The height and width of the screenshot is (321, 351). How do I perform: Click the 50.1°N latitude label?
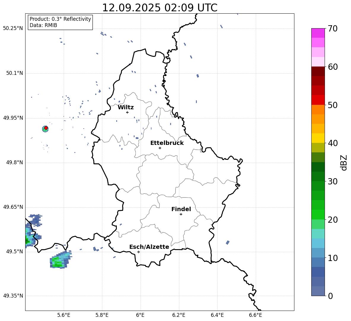pos(15,73)
